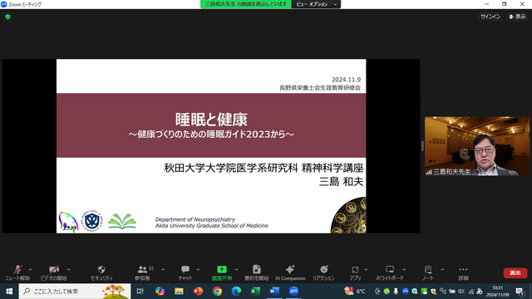
Task: Open the Reactions menu
Action: [323, 272]
